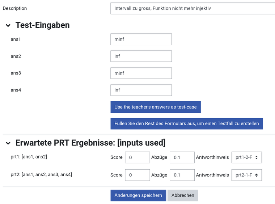275x204 pixels.
Task: Focus the ans3 input field
Action: [x=141, y=73]
